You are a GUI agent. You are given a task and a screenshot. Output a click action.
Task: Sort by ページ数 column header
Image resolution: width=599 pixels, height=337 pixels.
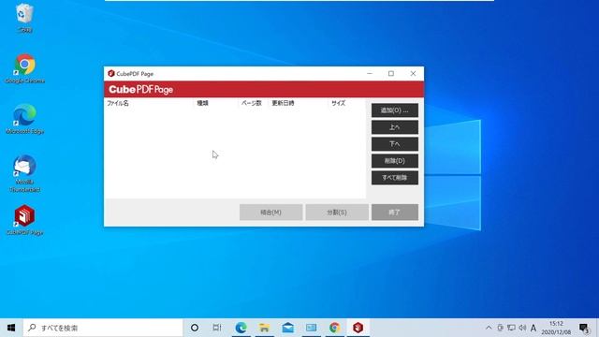coord(252,103)
